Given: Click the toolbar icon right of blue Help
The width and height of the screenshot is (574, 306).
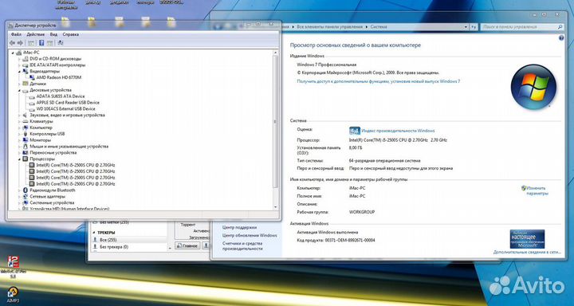Looking at the screenshot, I should coord(49,43).
